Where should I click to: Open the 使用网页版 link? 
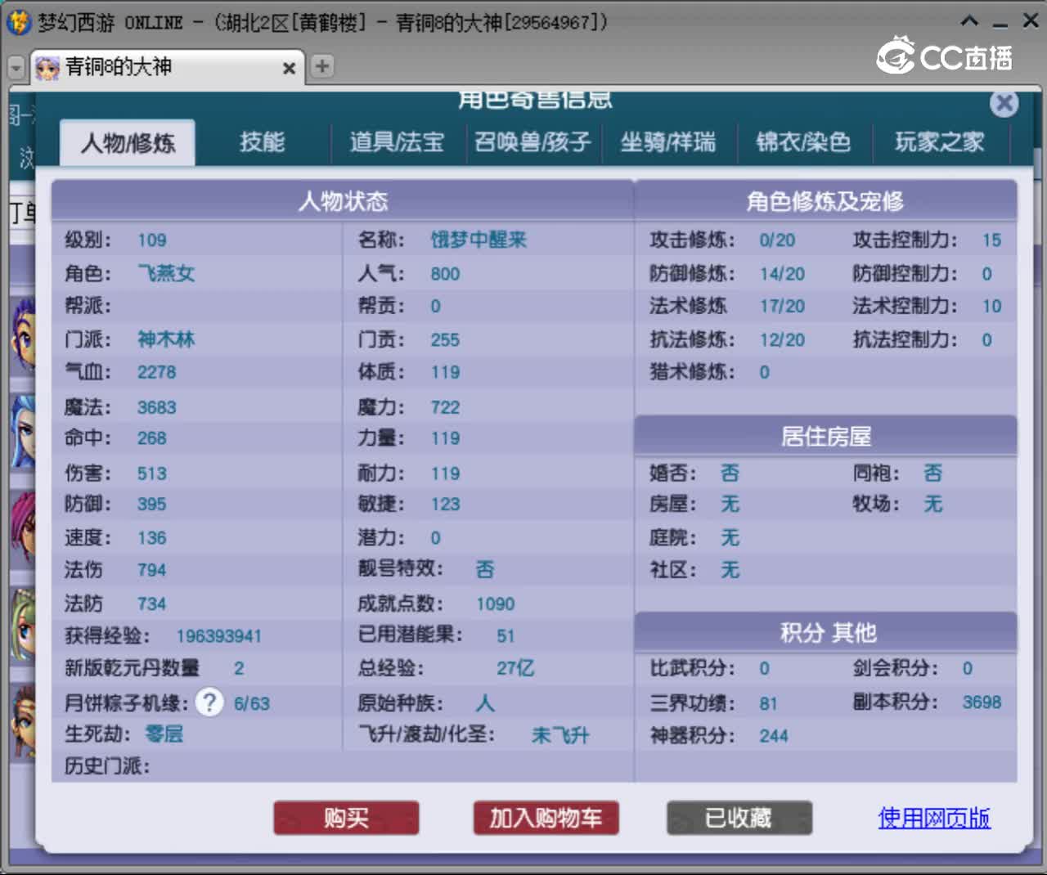(934, 818)
